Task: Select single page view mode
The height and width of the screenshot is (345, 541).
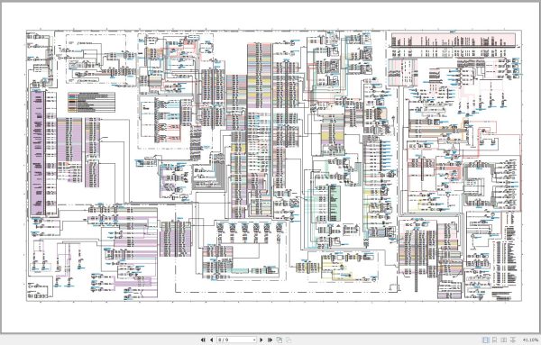Action: (486, 340)
